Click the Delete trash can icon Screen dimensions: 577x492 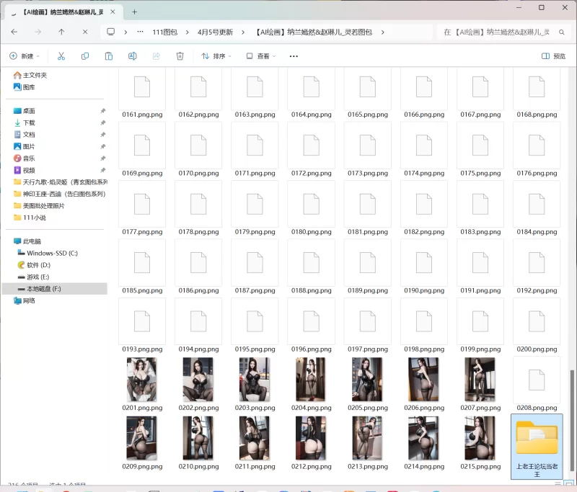coord(180,56)
